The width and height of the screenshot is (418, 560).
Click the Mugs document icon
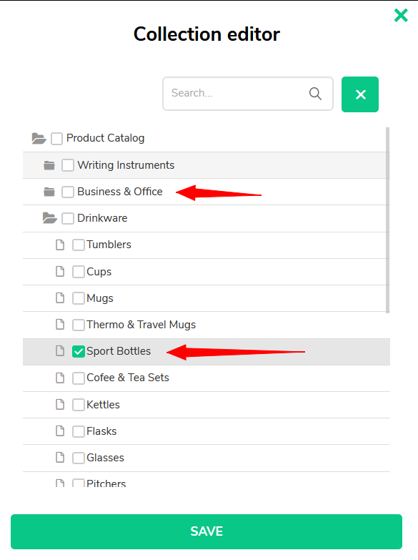pos(60,298)
